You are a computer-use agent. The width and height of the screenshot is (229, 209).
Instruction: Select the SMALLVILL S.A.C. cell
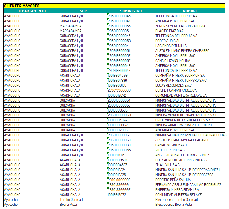[x=168, y=165]
